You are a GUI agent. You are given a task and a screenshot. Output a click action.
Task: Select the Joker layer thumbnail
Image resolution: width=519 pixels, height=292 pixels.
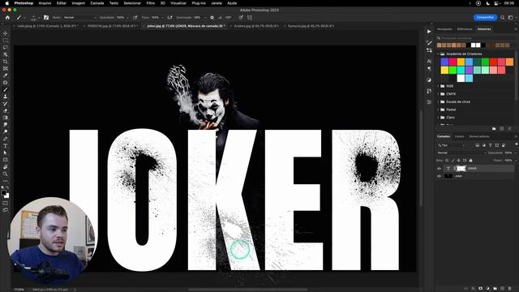[448, 176]
